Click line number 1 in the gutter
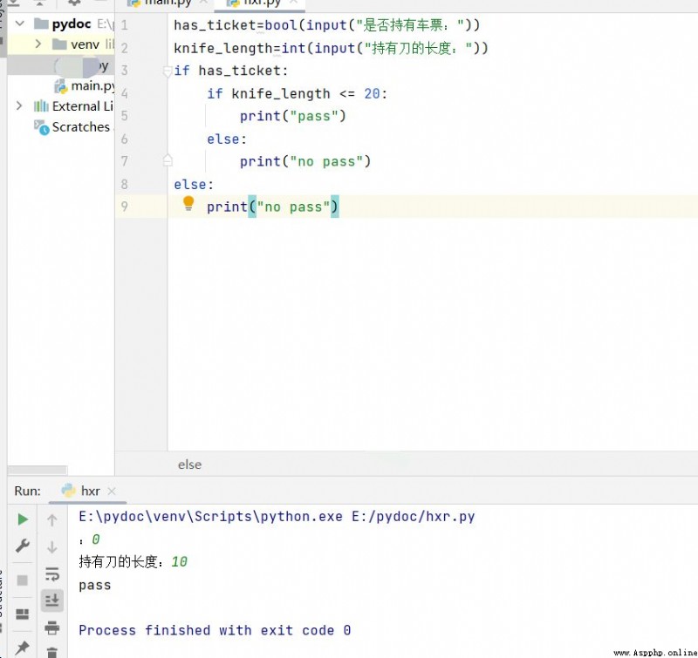Image resolution: width=698 pixels, height=658 pixels. 124,25
